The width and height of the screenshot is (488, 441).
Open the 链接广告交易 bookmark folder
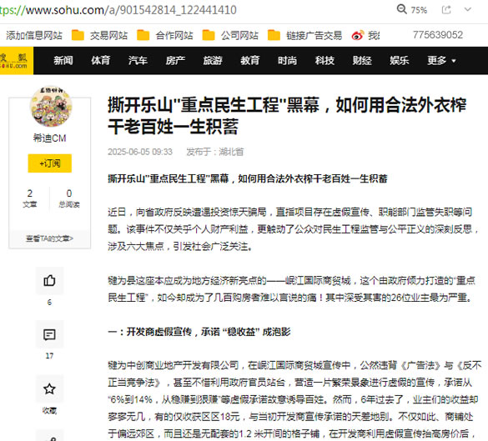pos(305,36)
